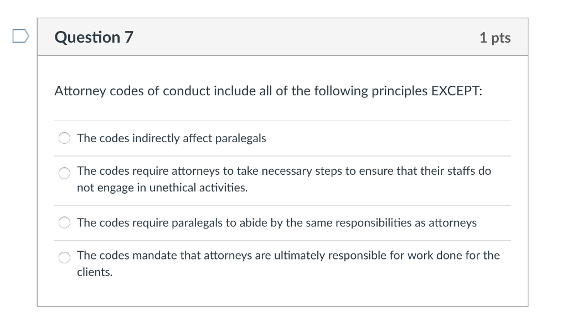Click the '1 pts' label

pyautogui.click(x=496, y=37)
